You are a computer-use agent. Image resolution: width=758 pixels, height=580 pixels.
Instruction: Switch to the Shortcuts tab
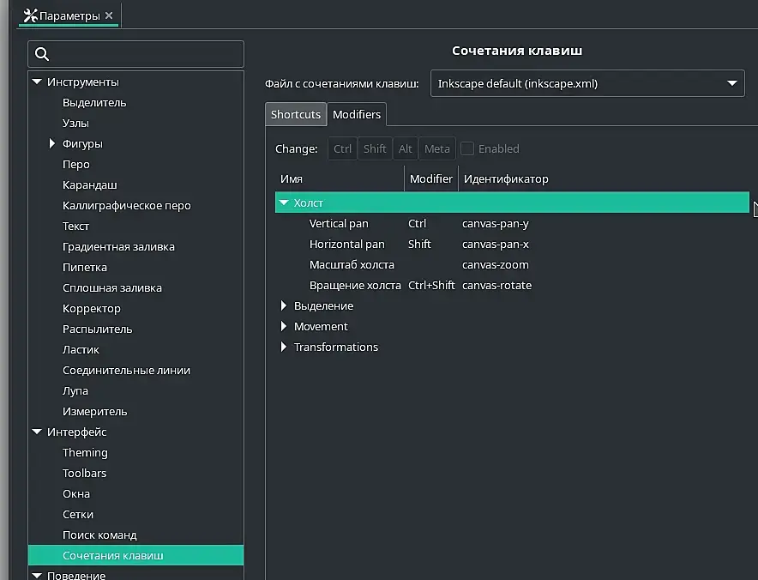click(x=295, y=114)
